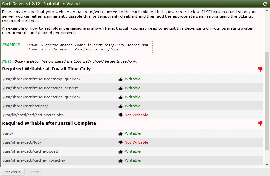Click the refresh icon in the title bar
Viewport: 270px width, 176px height.
point(265,4)
